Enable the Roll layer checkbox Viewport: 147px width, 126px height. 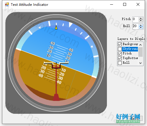120,63
